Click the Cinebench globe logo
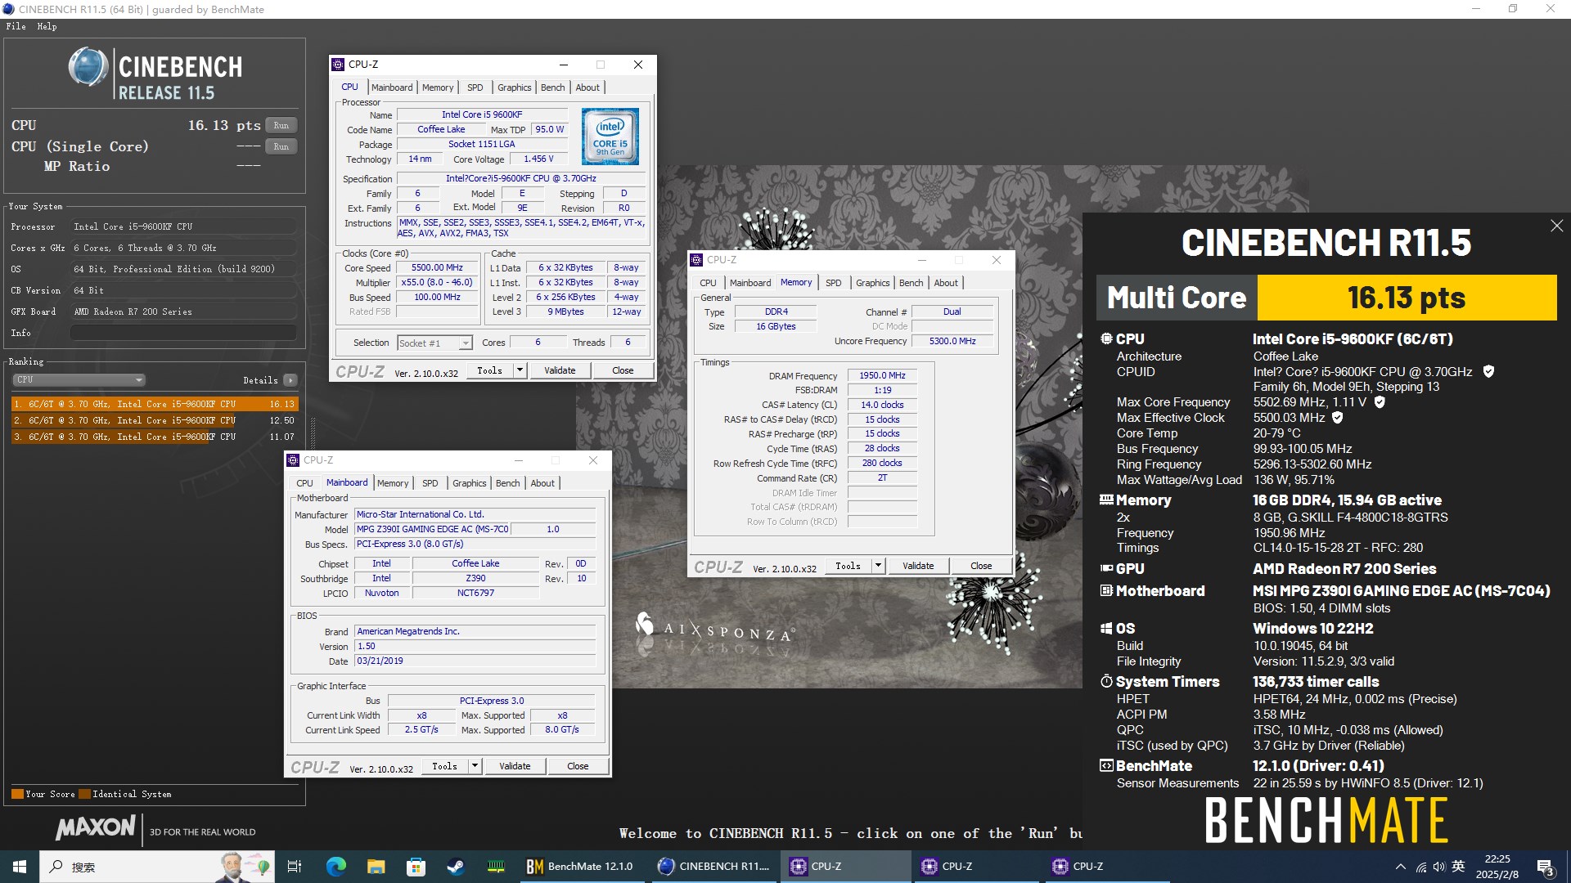The width and height of the screenshot is (1571, 883). pos(88,67)
